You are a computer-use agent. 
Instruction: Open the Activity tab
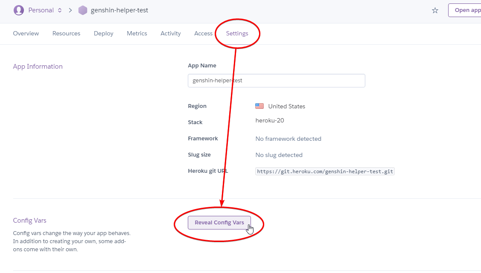[x=171, y=33]
